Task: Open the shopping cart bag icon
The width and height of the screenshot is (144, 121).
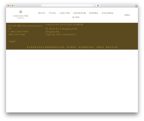Action: click(x=130, y=15)
